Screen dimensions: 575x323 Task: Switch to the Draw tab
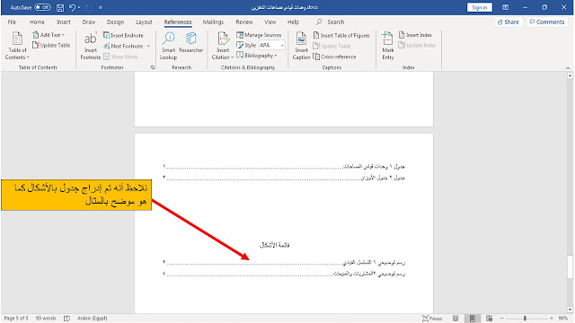(89, 22)
